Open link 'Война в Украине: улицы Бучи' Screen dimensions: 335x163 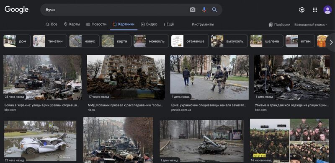(42, 105)
